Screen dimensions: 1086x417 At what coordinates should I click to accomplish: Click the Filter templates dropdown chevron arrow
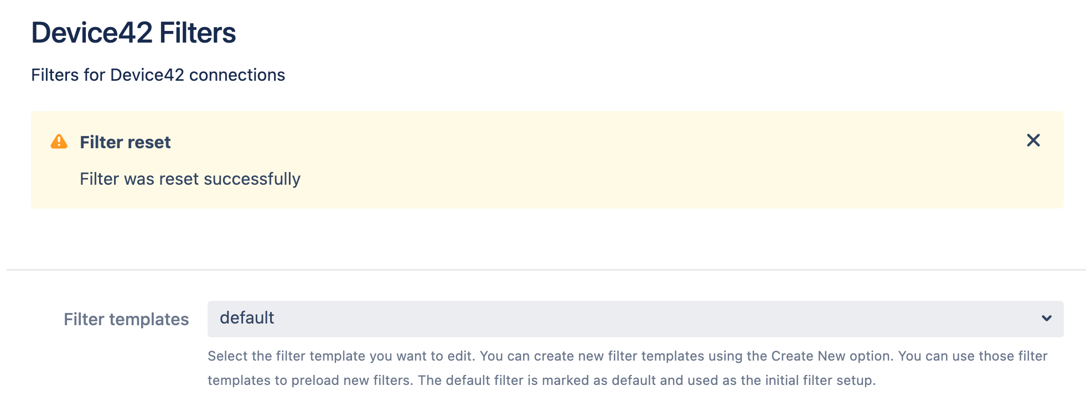[x=1046, y=319]
